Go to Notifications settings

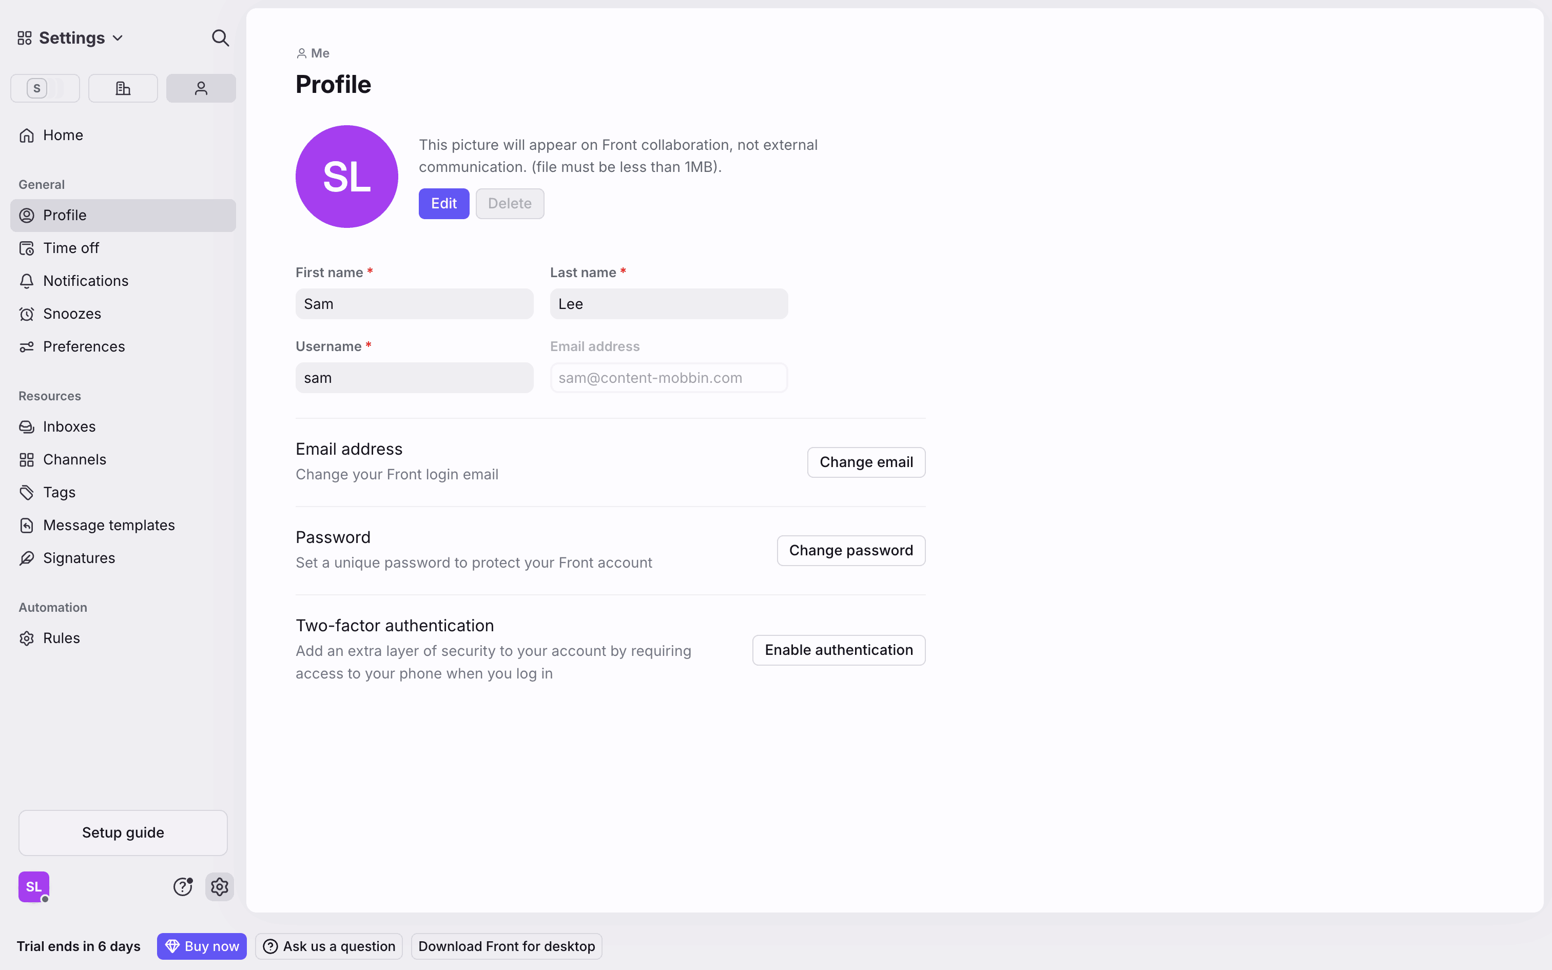click(85, 281)
